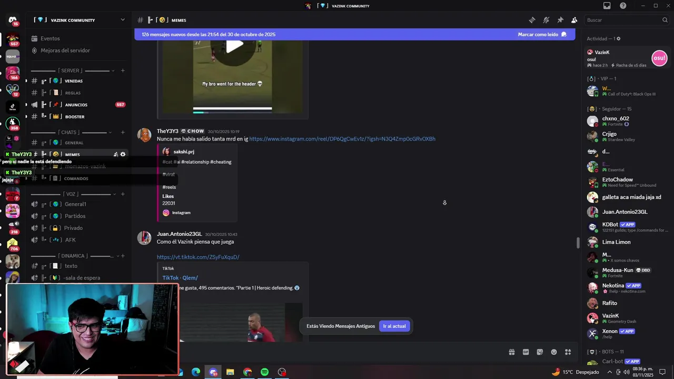Open the Help question mark icon
This screenshot has width=674, height=379.
tap(623, 6)
